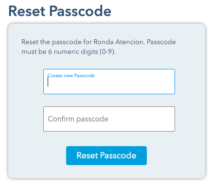Click the word 'Reset' in the page title

[x=27, y=11]
